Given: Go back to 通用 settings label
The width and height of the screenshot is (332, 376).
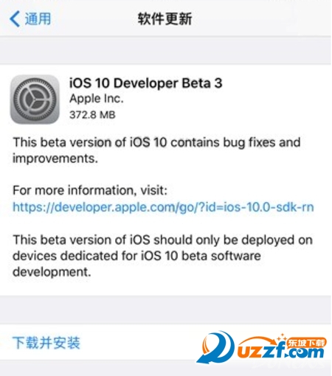Looking at the screenshot, I should click(38, 19).
